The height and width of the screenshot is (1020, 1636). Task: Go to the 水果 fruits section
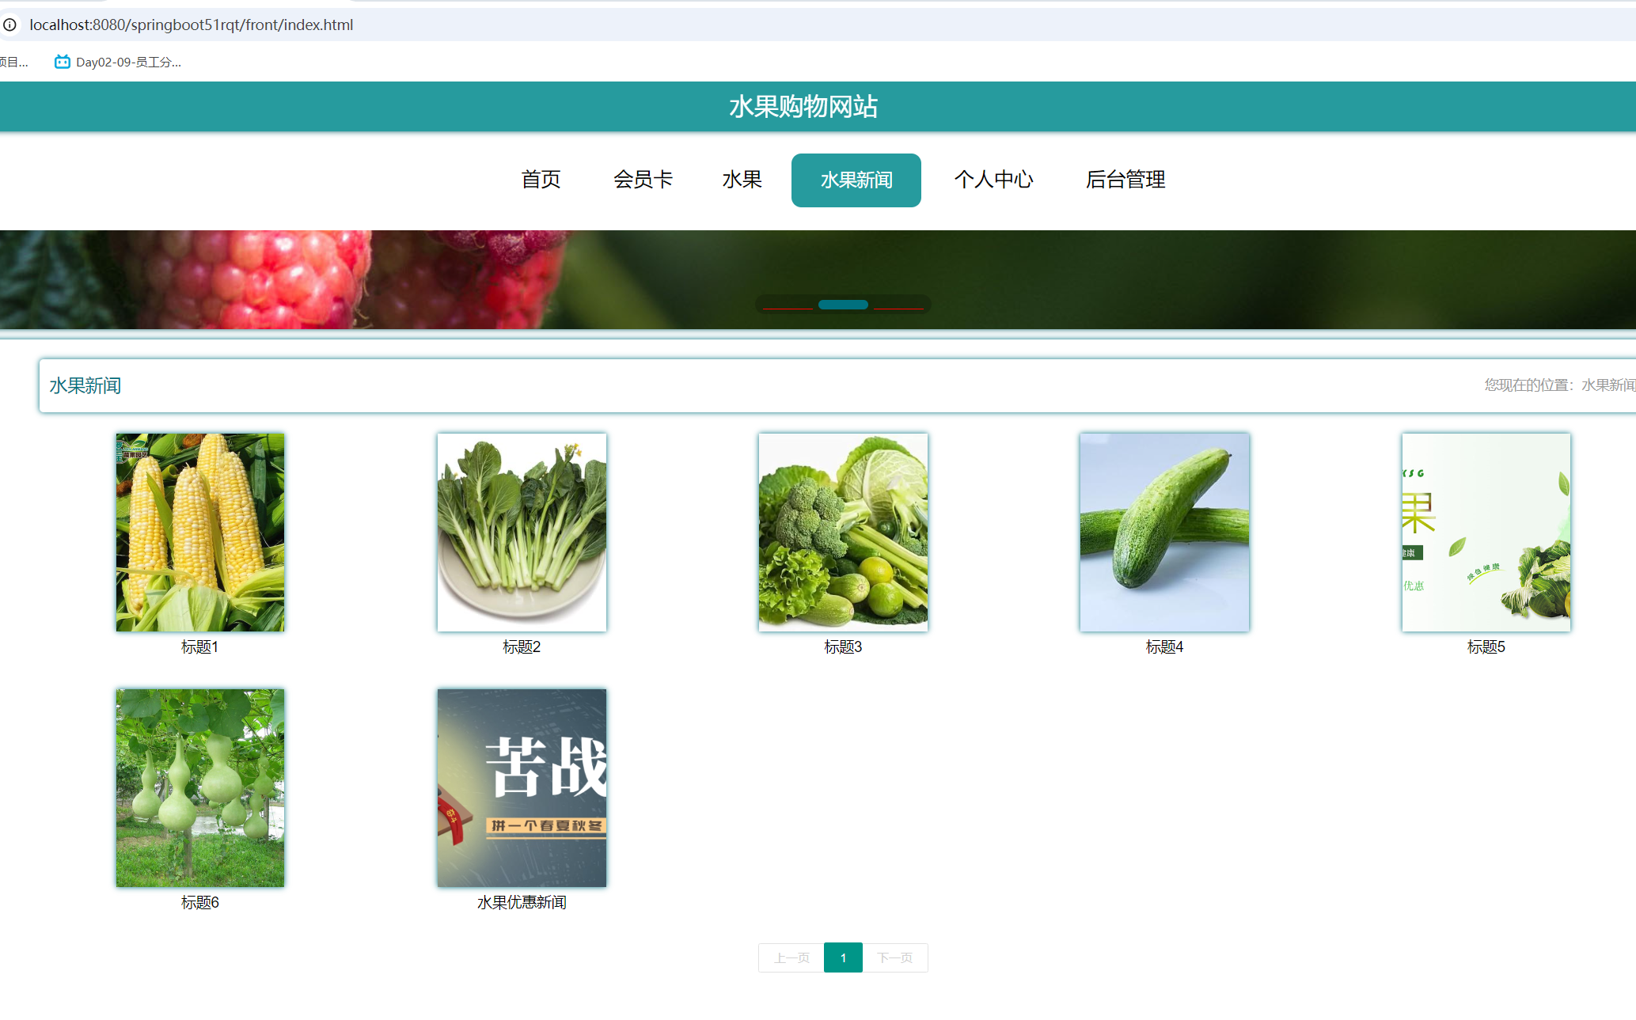point(742,180)
